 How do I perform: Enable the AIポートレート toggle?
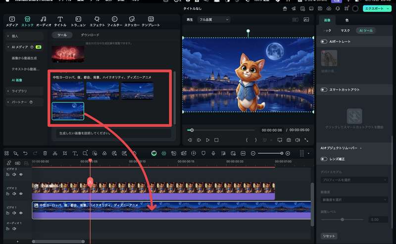tap(324, 42)
